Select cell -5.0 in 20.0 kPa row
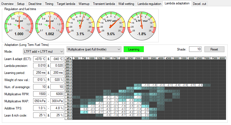Screen dimensions: 231x125 pyautogui.click(x=138, y=115)
